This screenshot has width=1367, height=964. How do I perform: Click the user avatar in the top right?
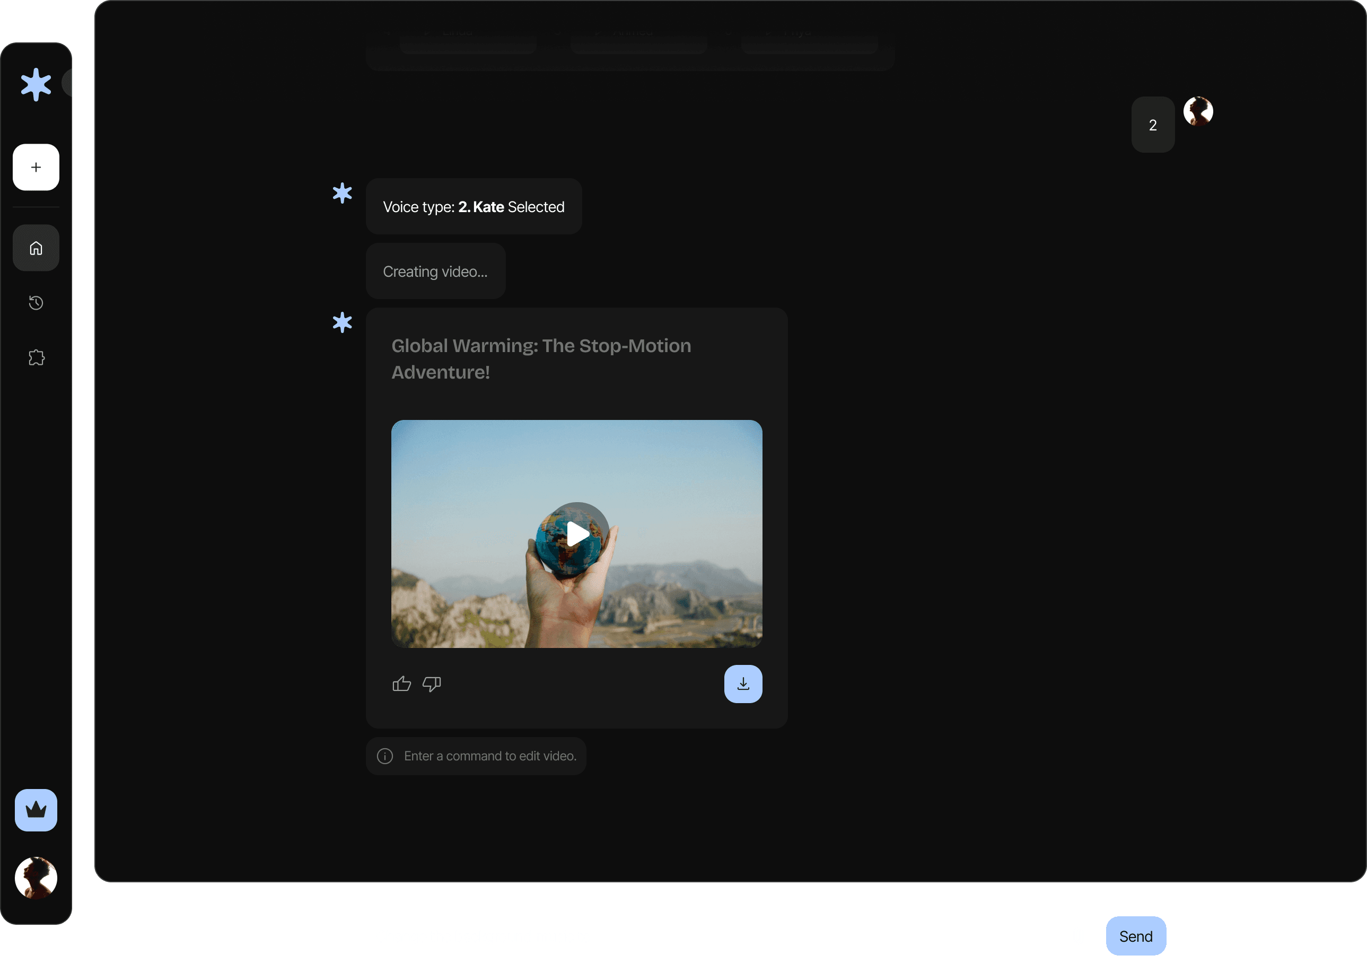click(1197, 111)
